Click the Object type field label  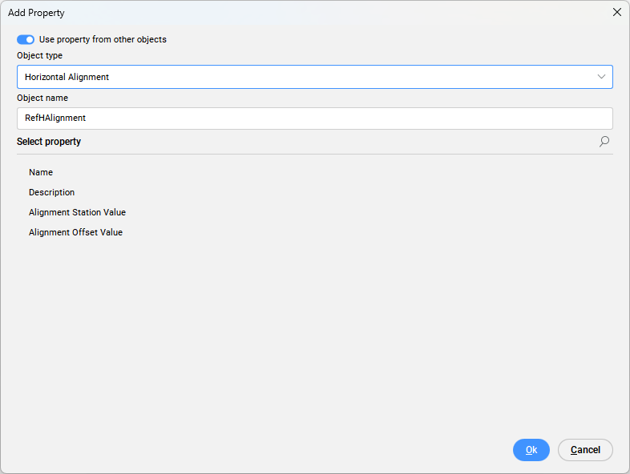pyautogui.click(x=39, y=55)
